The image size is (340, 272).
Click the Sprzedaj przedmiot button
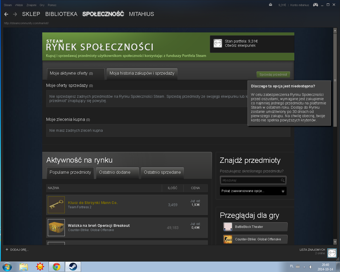[x=273, y=75]
